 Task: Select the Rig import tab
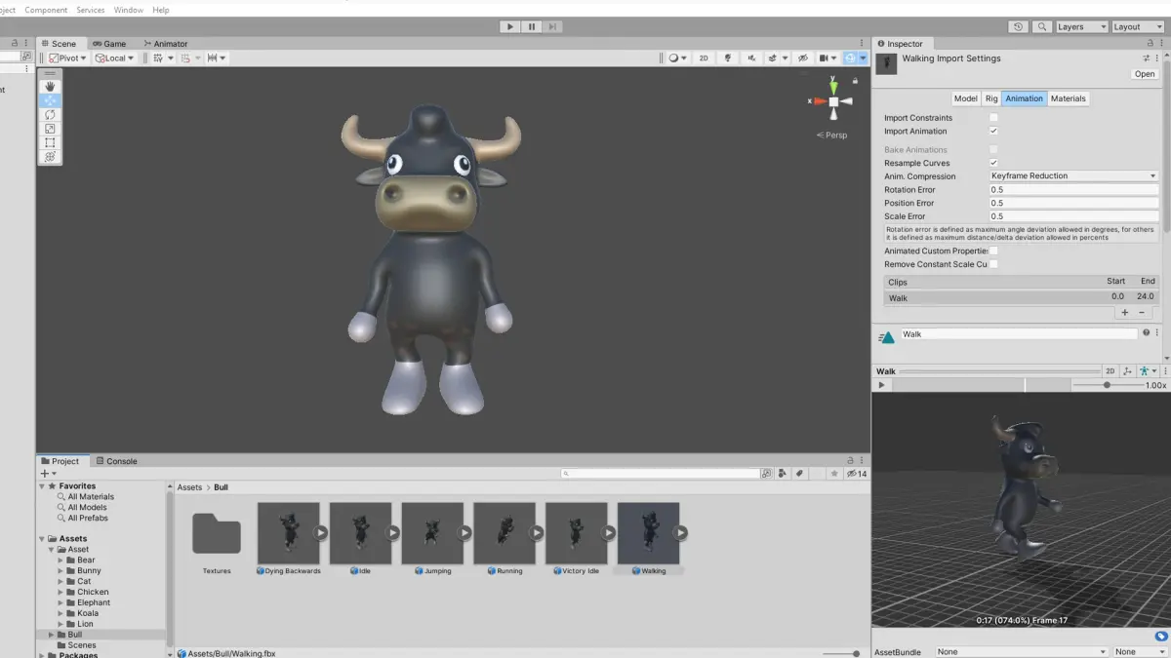(x=991, y=98)
